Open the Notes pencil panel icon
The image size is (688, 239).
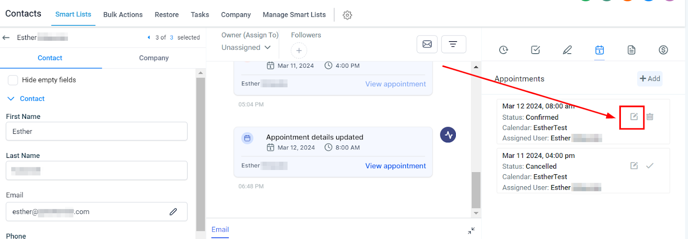[x=567, y=50]
